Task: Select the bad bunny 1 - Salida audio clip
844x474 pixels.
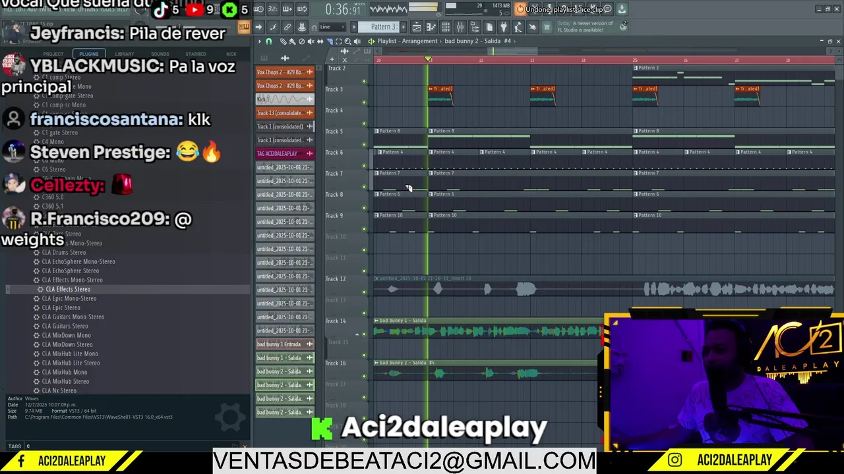Action: [x=488, y=327]
